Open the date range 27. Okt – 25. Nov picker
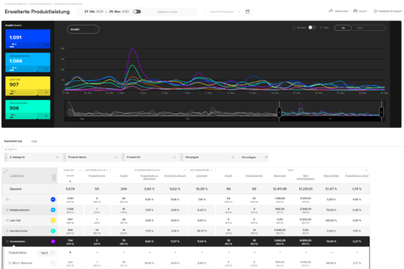Viewport: 404px width, 269px height. (x=107, y=12)
